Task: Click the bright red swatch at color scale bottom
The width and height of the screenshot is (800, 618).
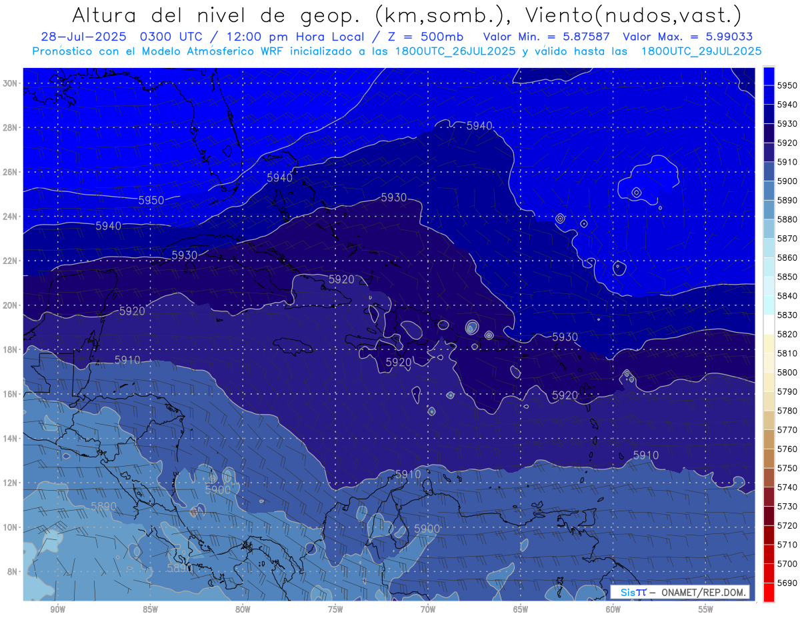Action: pyautogui.click(x=769, y=592)
